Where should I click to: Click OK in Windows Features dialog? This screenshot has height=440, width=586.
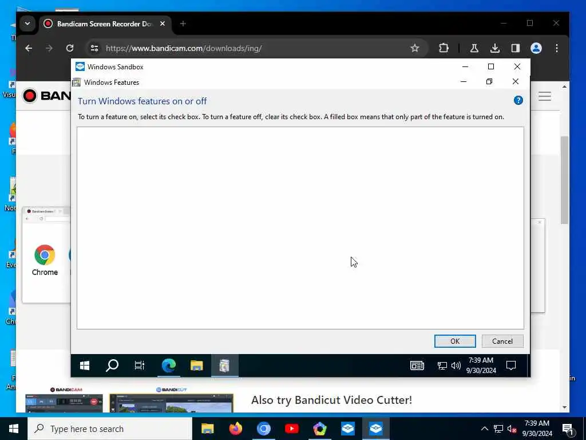coord(455,341)
